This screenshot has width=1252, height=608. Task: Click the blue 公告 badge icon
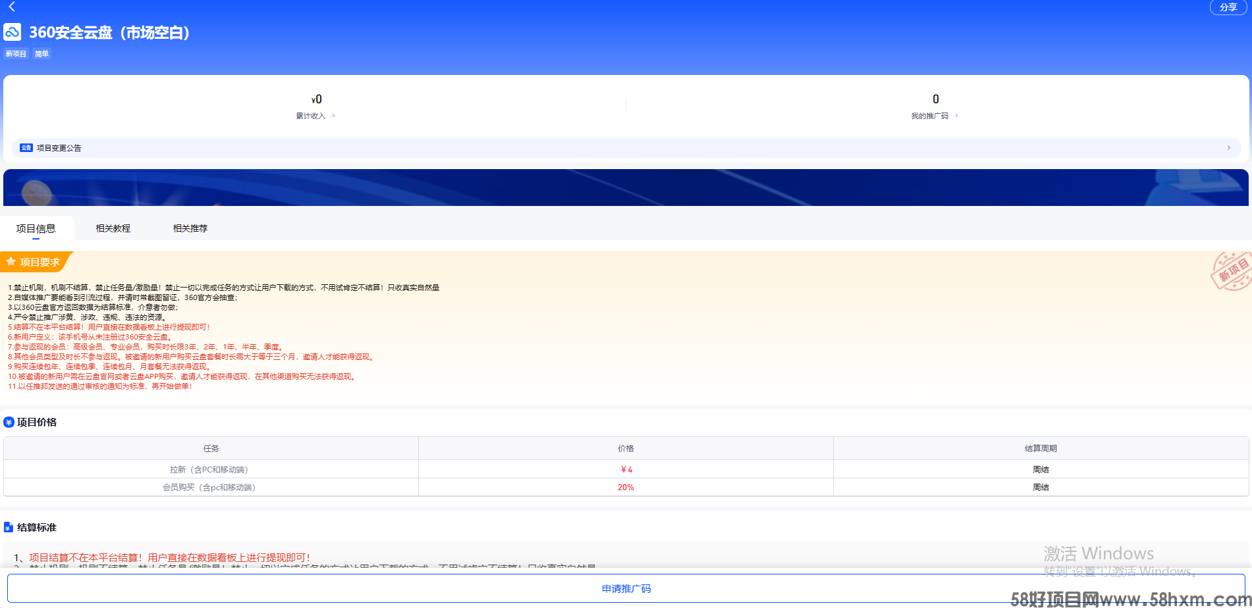click(x=26, y=148)
